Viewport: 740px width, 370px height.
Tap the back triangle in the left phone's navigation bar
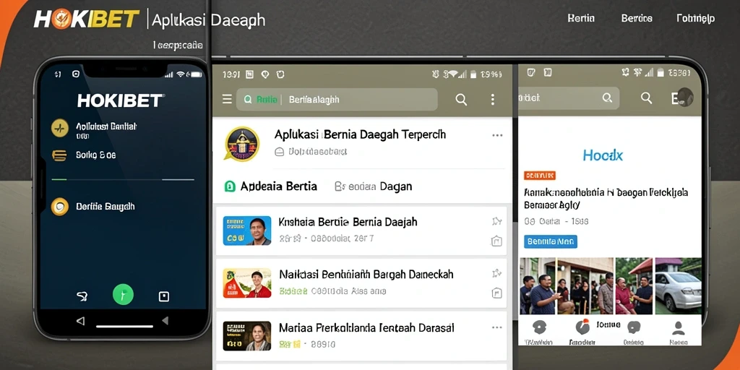pos(81,321)
